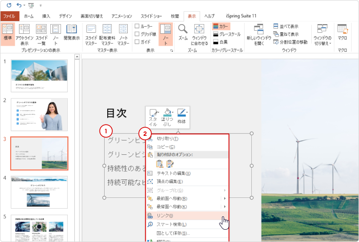The height and width of the screenshot is (242, 359).
Task: Open 表示 group dialog launcher
Action: coord(171,50)
